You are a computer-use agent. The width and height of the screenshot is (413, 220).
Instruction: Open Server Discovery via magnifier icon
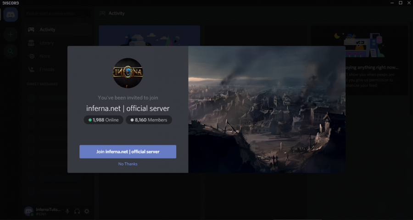[10, 51]
